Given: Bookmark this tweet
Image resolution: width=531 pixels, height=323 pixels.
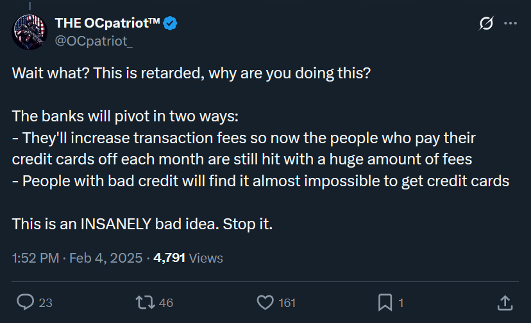Looking at the screenshot, I should [385, 302].
